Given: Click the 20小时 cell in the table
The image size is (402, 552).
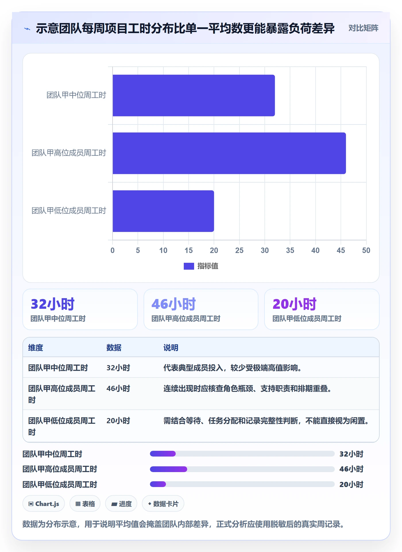Looking at the screenshot, I should pyautogui.click(x=118, y=421).
